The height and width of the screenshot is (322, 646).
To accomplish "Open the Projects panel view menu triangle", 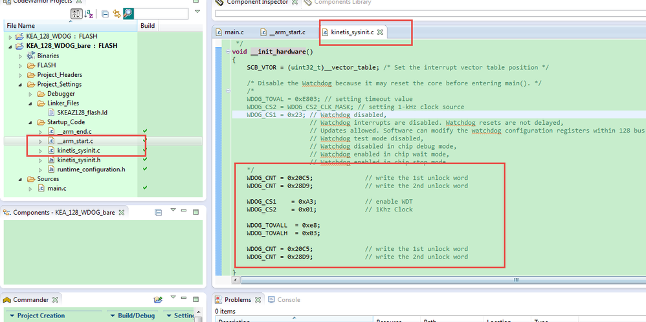I will click(x=197, y=11).
